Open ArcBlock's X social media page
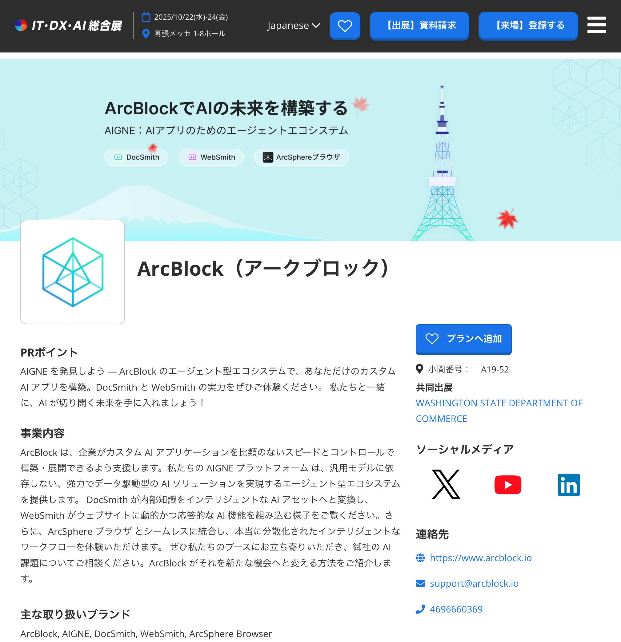Image resolution: width=621 pixels, height=642 pixels. (446, 484)
